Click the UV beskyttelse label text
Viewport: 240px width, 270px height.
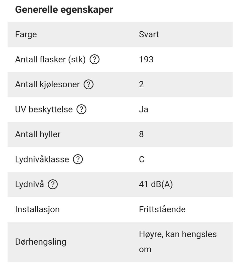tap(44, 110)
